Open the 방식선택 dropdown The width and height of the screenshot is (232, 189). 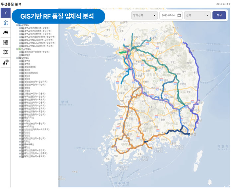144,15
